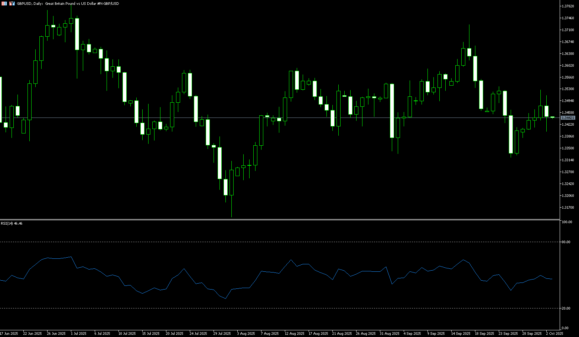This screenshot has width=579, height=337.
Task: Select the 1.36020 price scale label
Action: point(568,66)
